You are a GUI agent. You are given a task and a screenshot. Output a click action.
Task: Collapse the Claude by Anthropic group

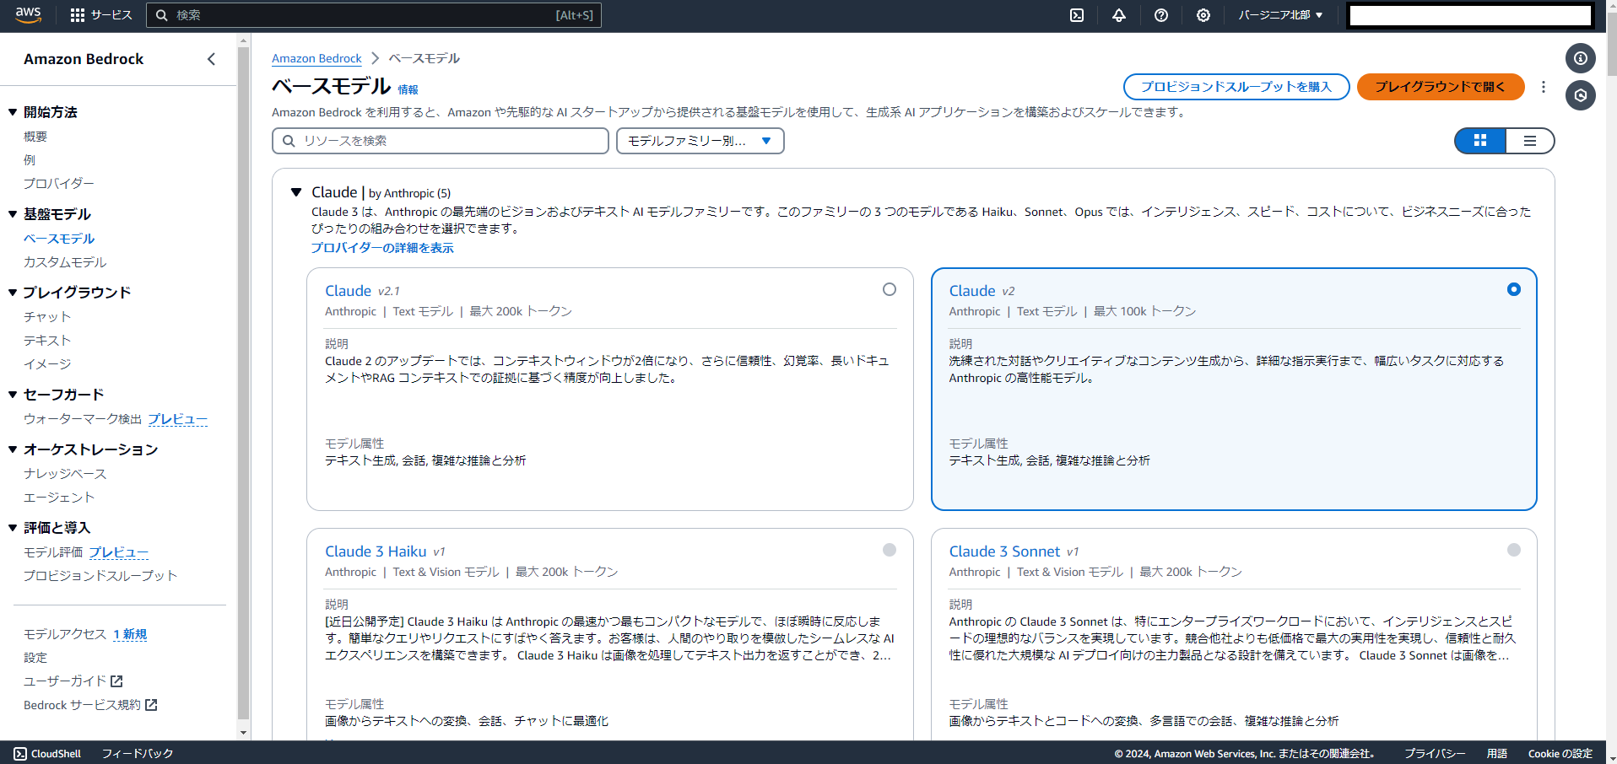point(296,192)
